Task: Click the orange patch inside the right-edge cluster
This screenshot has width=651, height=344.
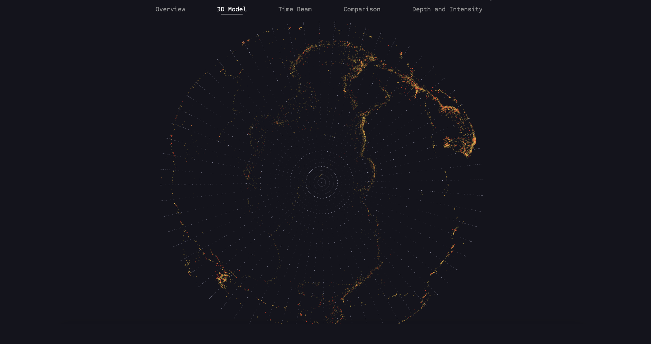Action: [448, 143]
